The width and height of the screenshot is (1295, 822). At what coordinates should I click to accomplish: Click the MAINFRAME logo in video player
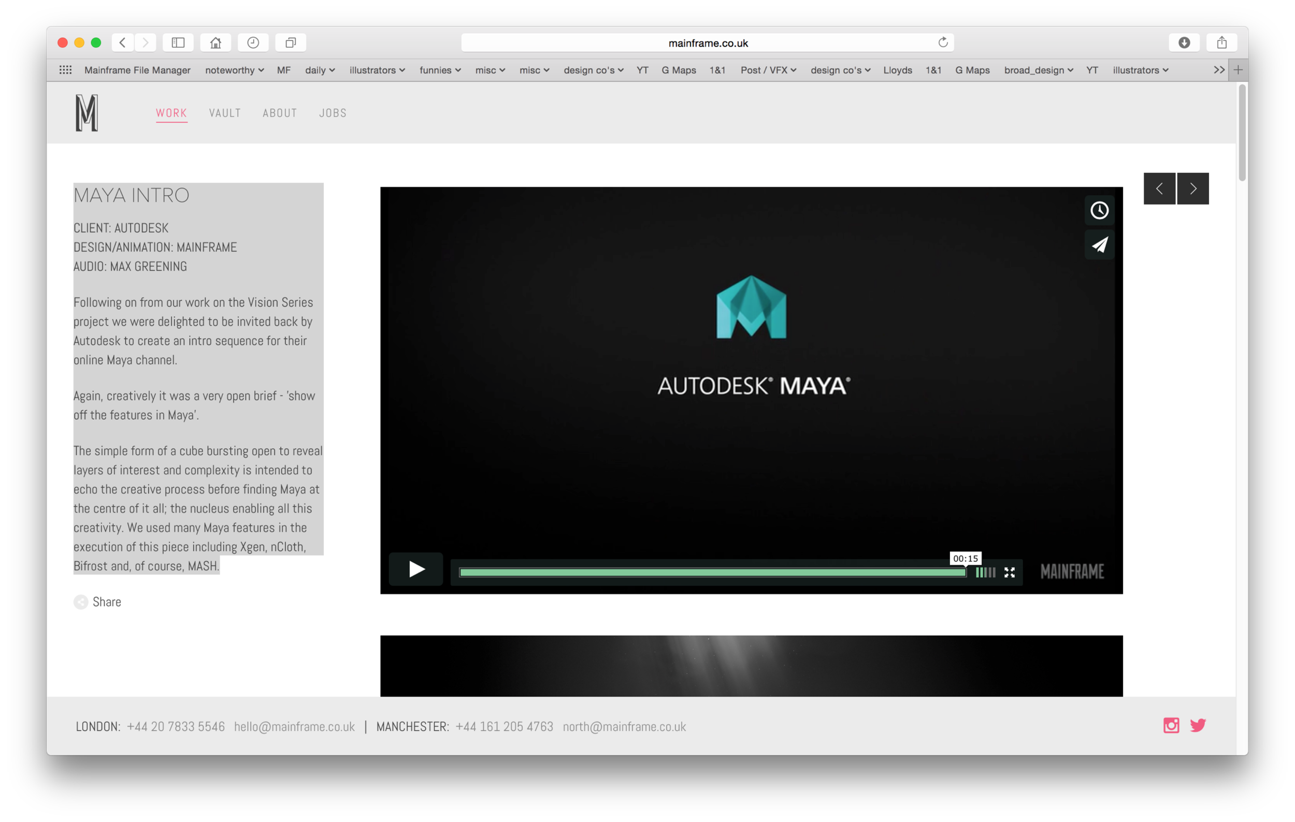(1072, 571)
